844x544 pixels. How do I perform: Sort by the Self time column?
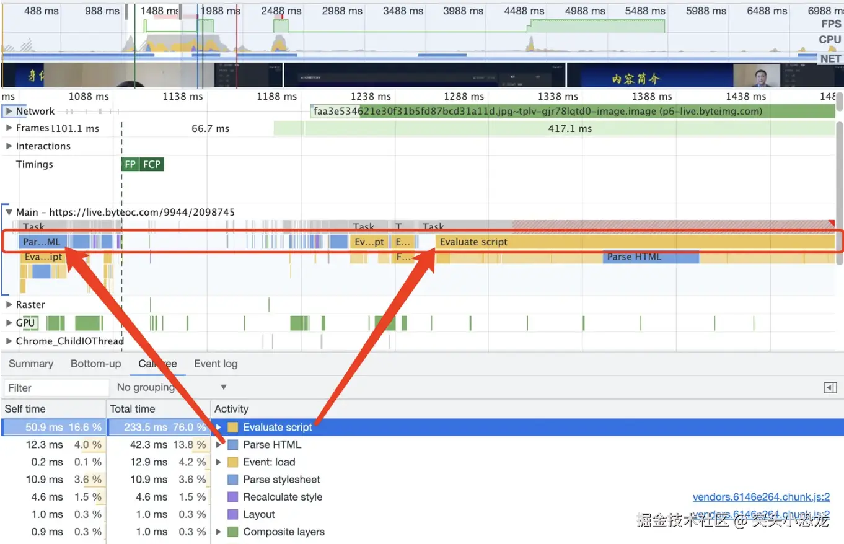(53, 409)
